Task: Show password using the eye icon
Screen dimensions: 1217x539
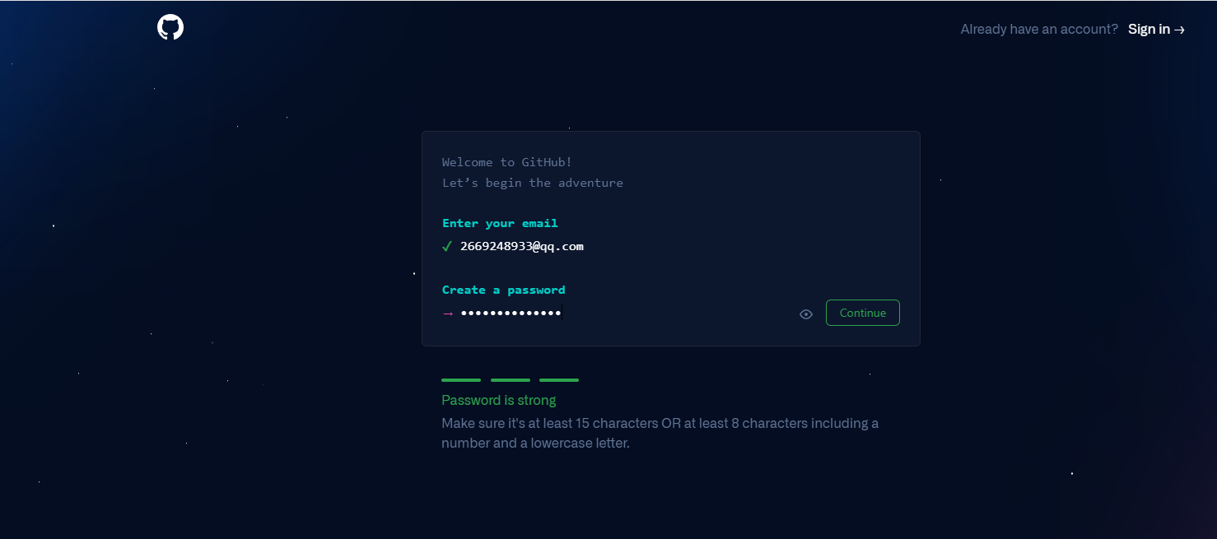Action: (x=806, y=314)
